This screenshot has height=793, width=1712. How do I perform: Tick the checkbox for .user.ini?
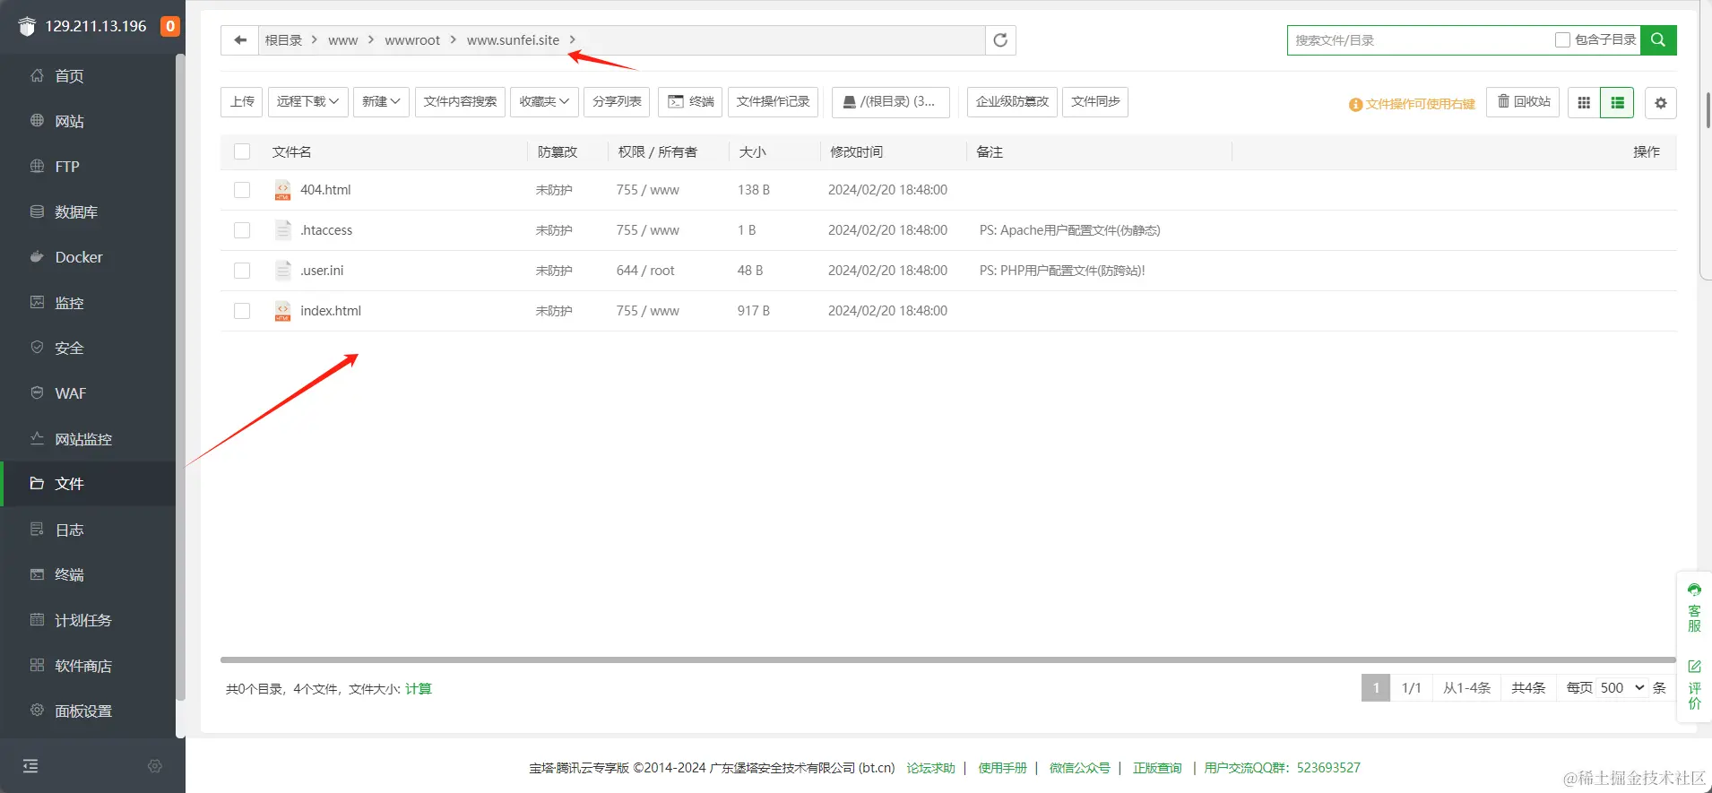242,271
